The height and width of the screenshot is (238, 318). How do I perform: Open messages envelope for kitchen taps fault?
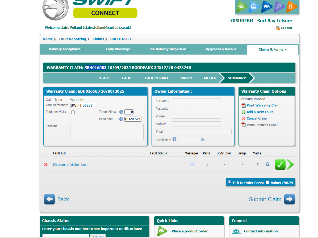pyautogui.click(x=192, y=165)
